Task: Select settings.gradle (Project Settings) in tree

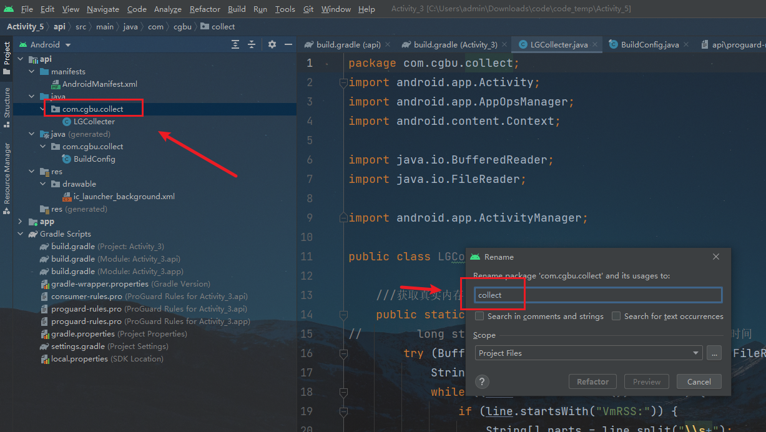Action: coord(104,346)
